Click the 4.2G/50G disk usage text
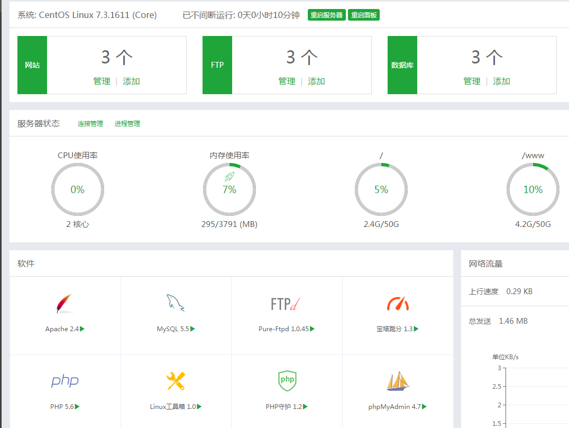569x428 pixels. pos(533,224)
